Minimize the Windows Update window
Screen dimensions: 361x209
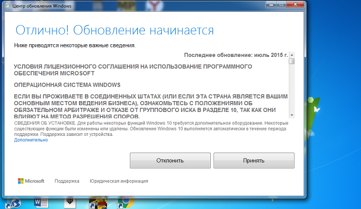[271, 5]
